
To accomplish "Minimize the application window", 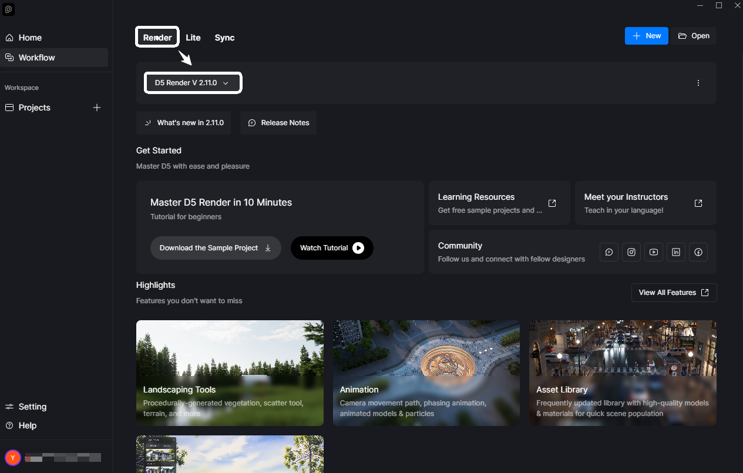I will click(700, 5).
